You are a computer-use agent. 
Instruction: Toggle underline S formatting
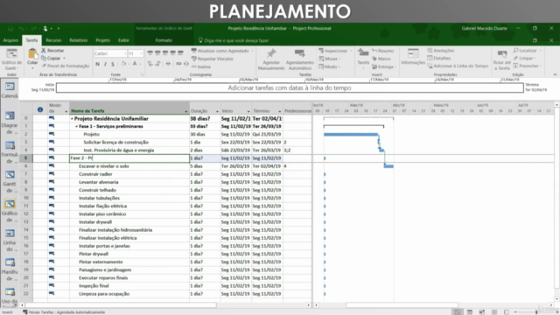pos(113,64)
